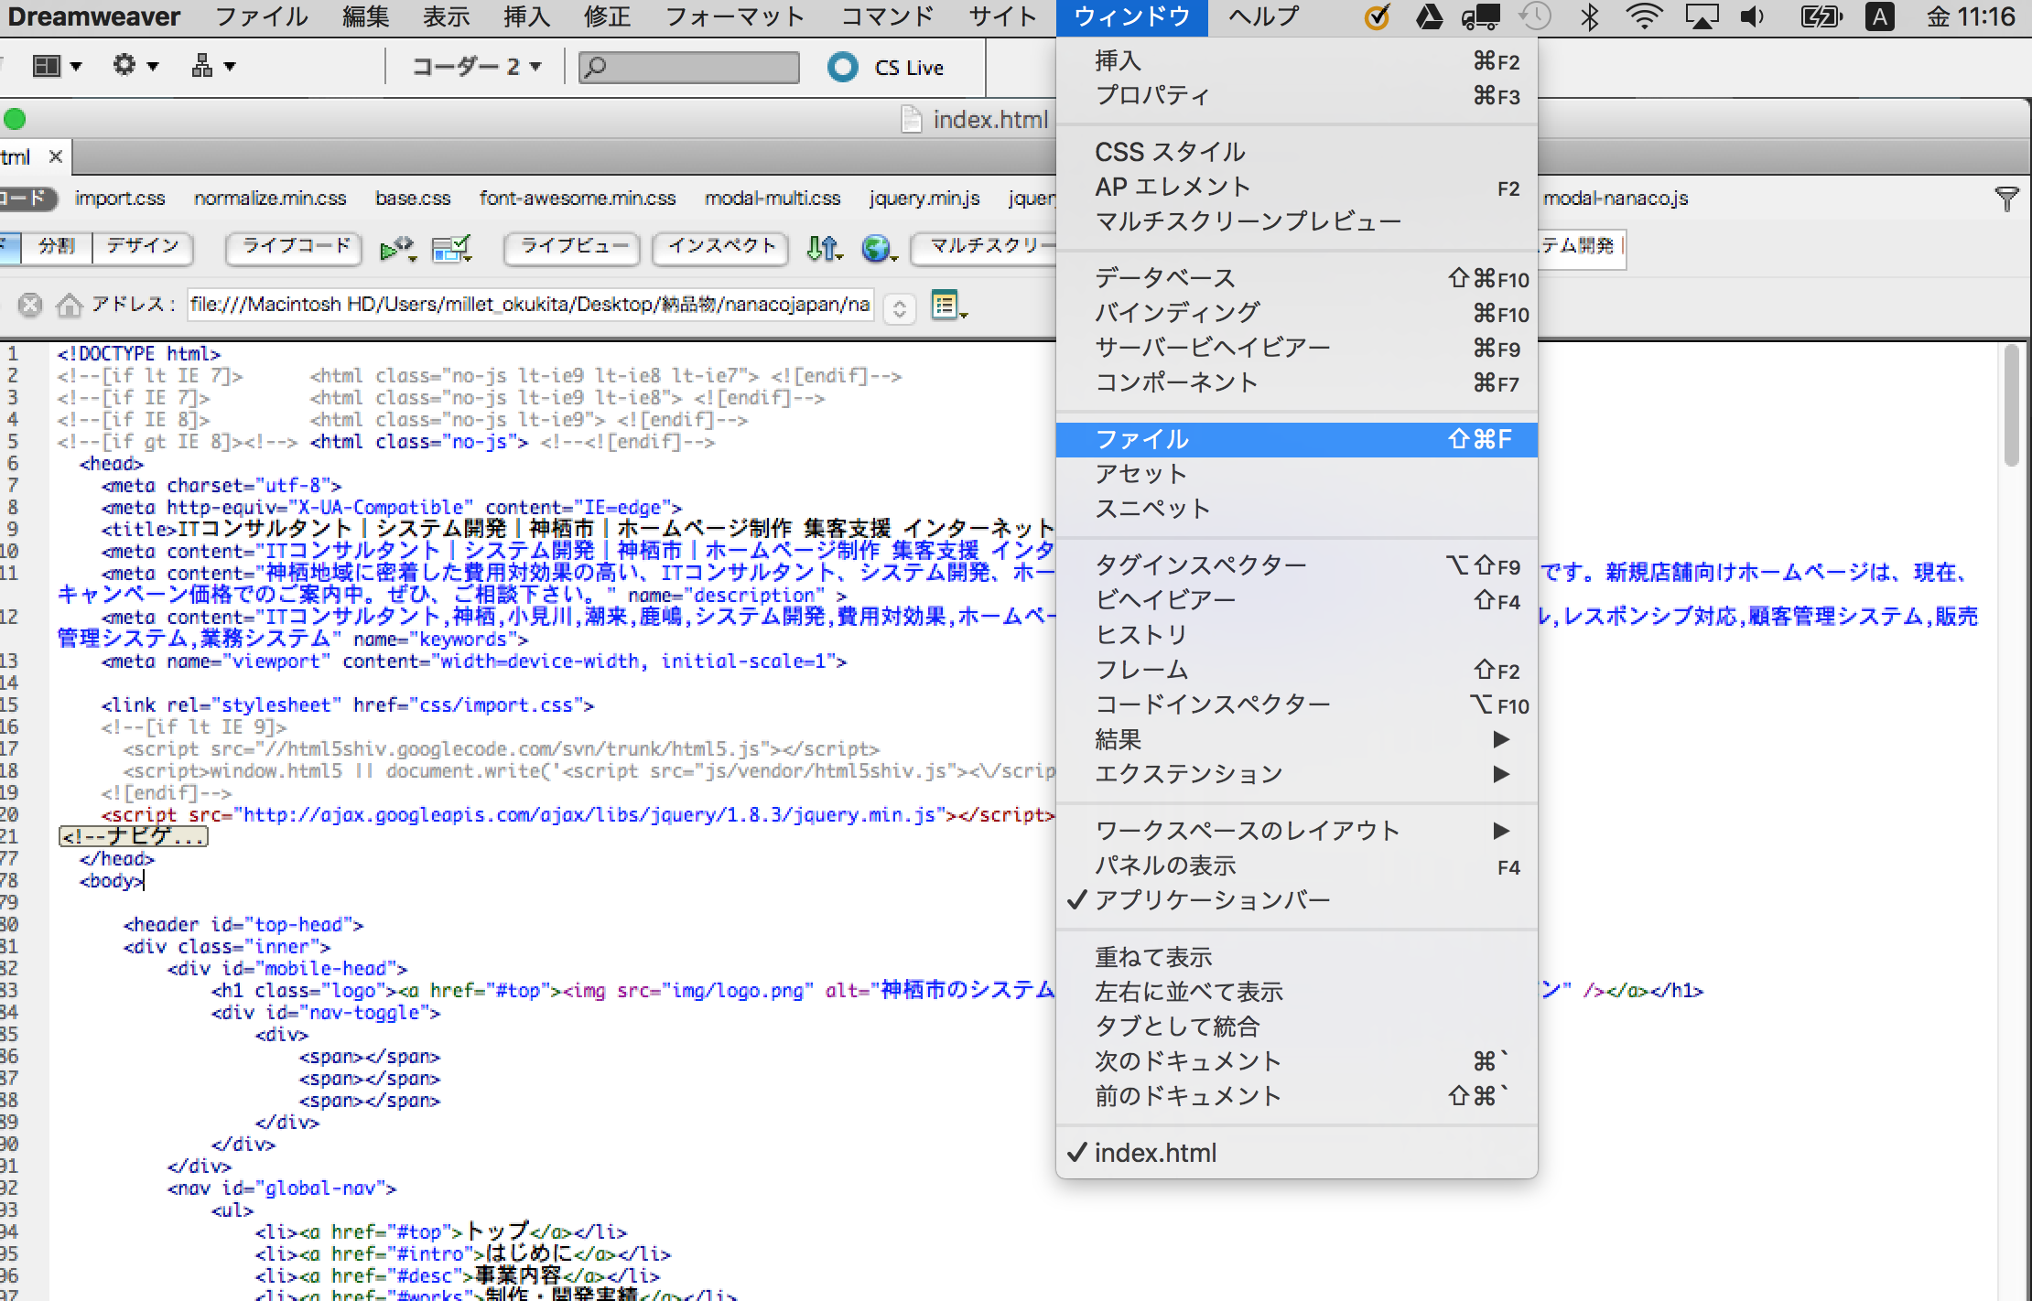Image resolution: width=2032 pixels, height=1301 pixels.
Task: Open the コマンド menu
Action: (x=887, y=16)
